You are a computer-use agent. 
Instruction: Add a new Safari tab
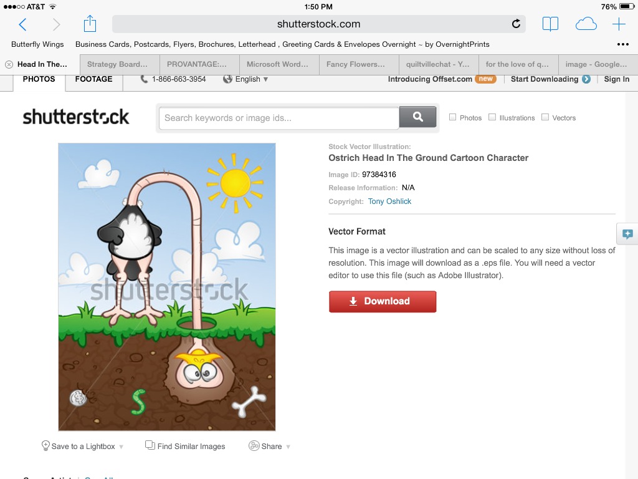tap(619, 24)
